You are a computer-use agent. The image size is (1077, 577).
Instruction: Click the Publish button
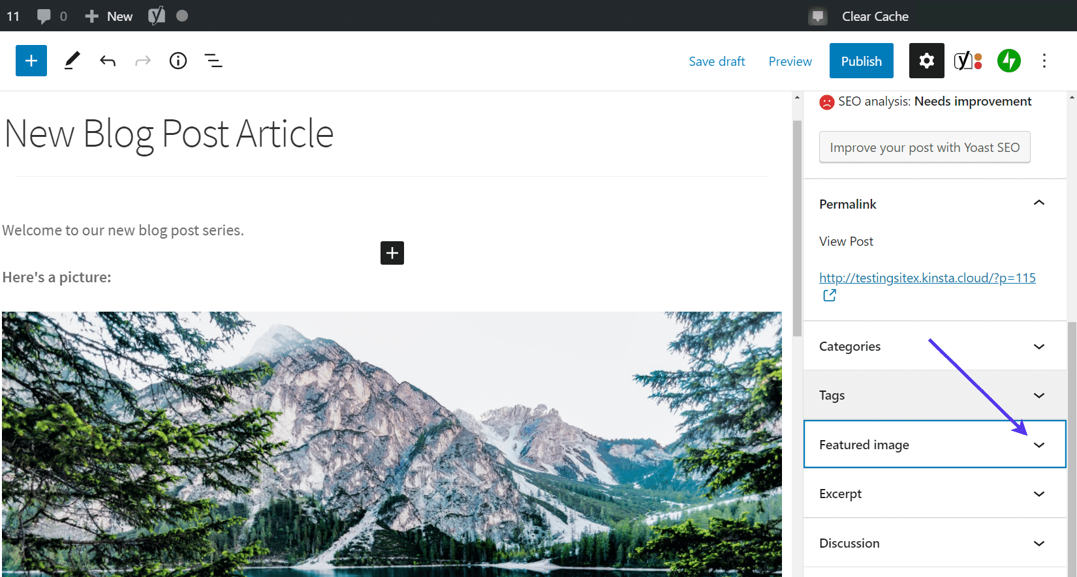pyautogui.click(x=861, y=61)
